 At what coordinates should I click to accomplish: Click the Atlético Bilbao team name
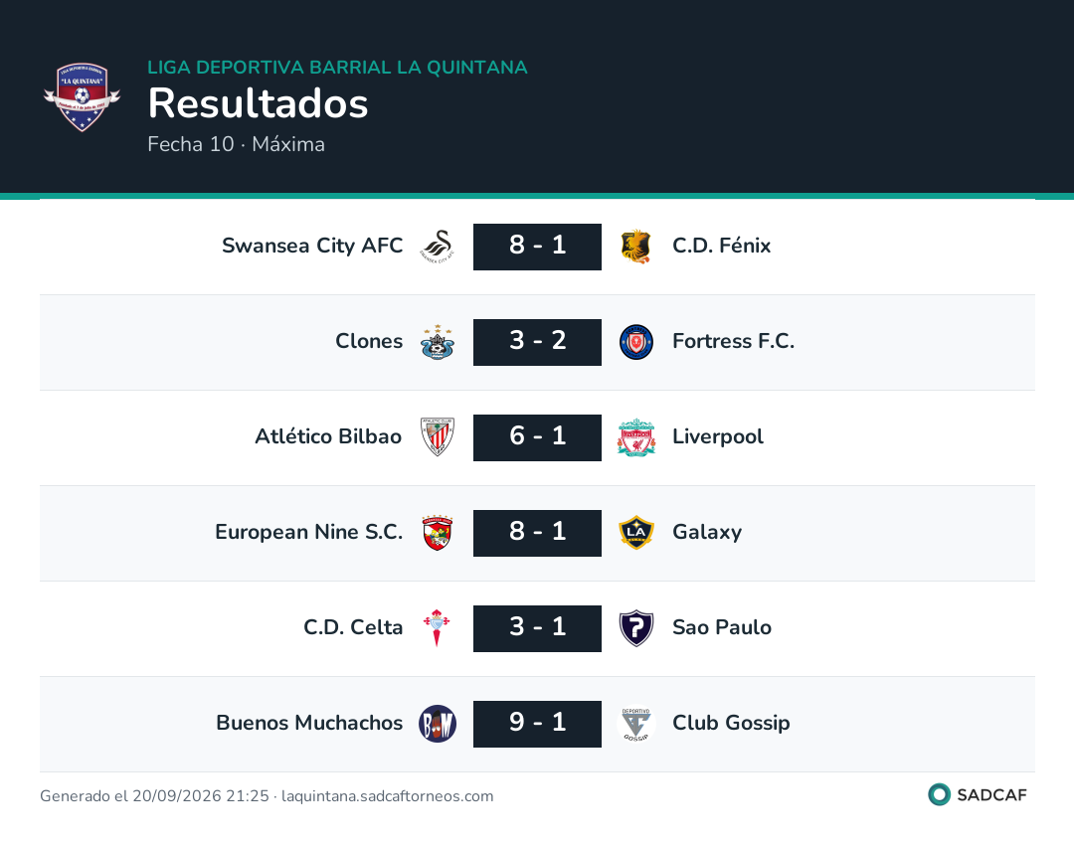pos(328,436)
